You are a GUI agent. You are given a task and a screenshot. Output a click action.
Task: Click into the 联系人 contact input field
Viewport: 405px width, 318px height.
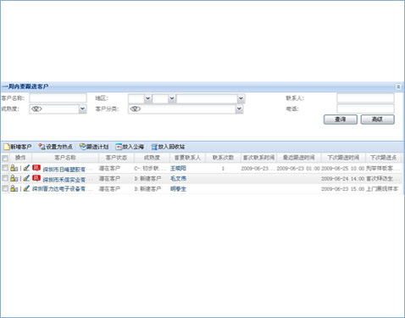(365, 98)
